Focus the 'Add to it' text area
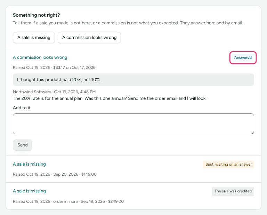267x215 pixels. (133, 124)
